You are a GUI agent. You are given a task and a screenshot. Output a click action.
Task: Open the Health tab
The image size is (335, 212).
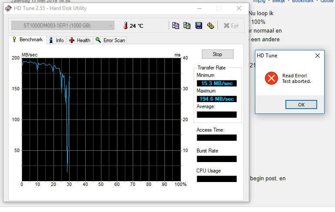coord(80,40)
